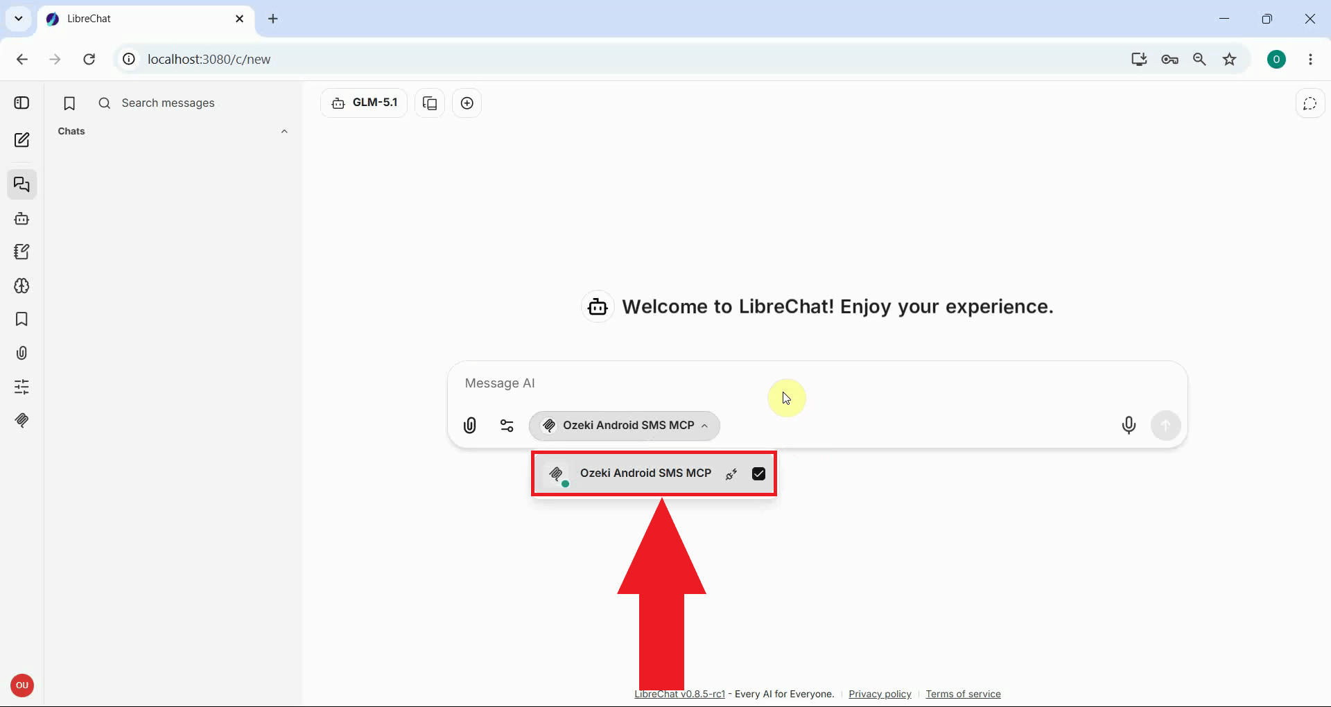Open the agent builder robot icon

click(21, 218)
